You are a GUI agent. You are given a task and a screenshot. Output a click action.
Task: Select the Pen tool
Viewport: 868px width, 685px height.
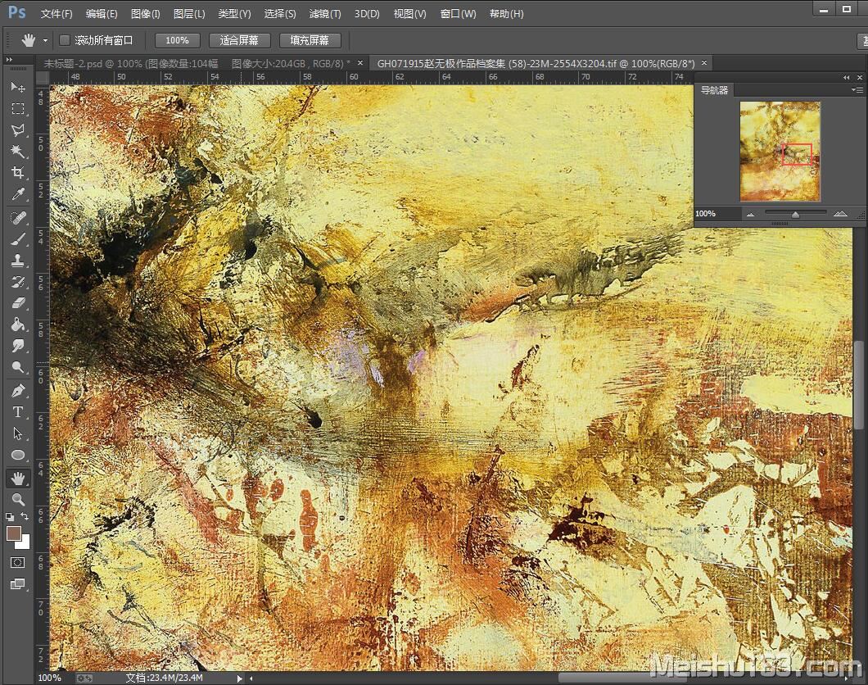(x=18, y=391)
